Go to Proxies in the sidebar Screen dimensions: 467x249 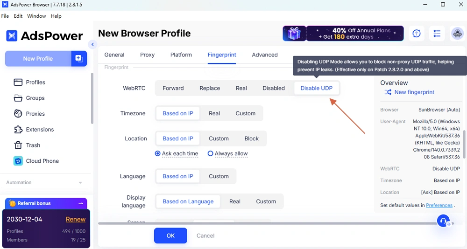click(35, 114)
